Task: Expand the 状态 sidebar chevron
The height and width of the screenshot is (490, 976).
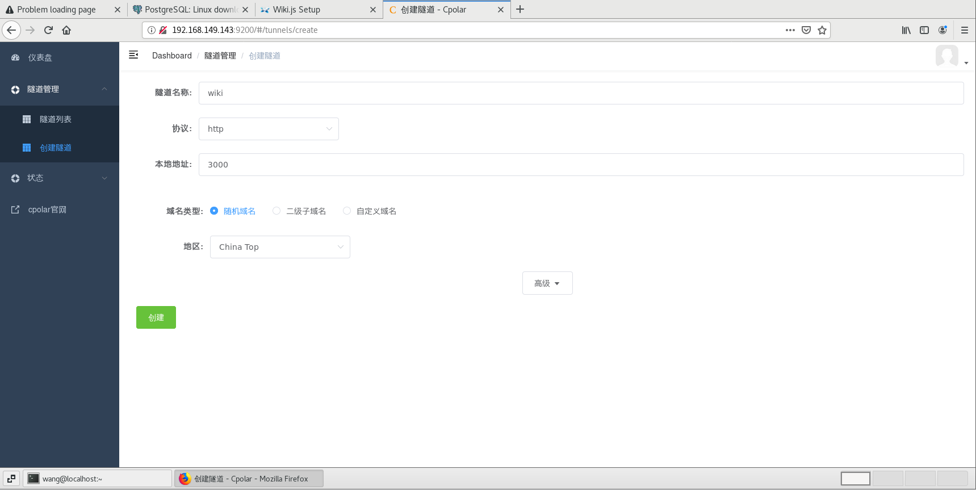Action: coord(104,178)
